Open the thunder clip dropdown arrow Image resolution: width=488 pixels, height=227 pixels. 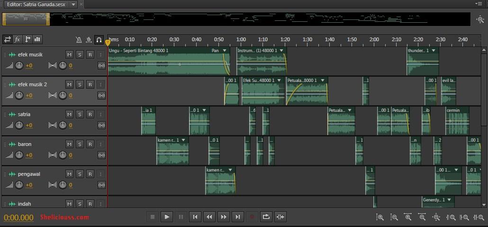pos(433,50)
